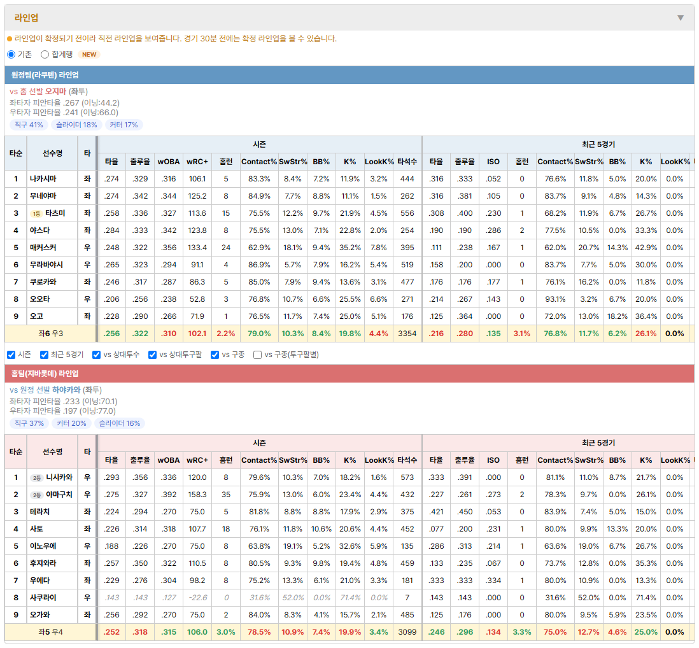The height and width of the screenshot is (648, 699).
Task: Click ISO column header in the 지바롯데 table
Action: [493, 460]
